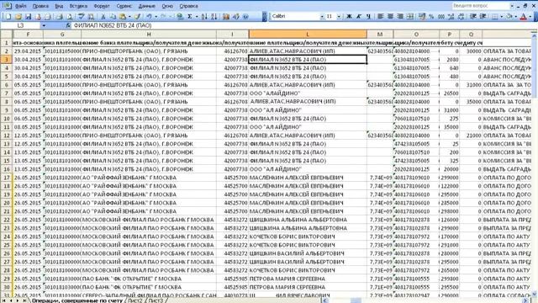
Task: Decrease decimal places icon
Action: [x=462, y=17]
